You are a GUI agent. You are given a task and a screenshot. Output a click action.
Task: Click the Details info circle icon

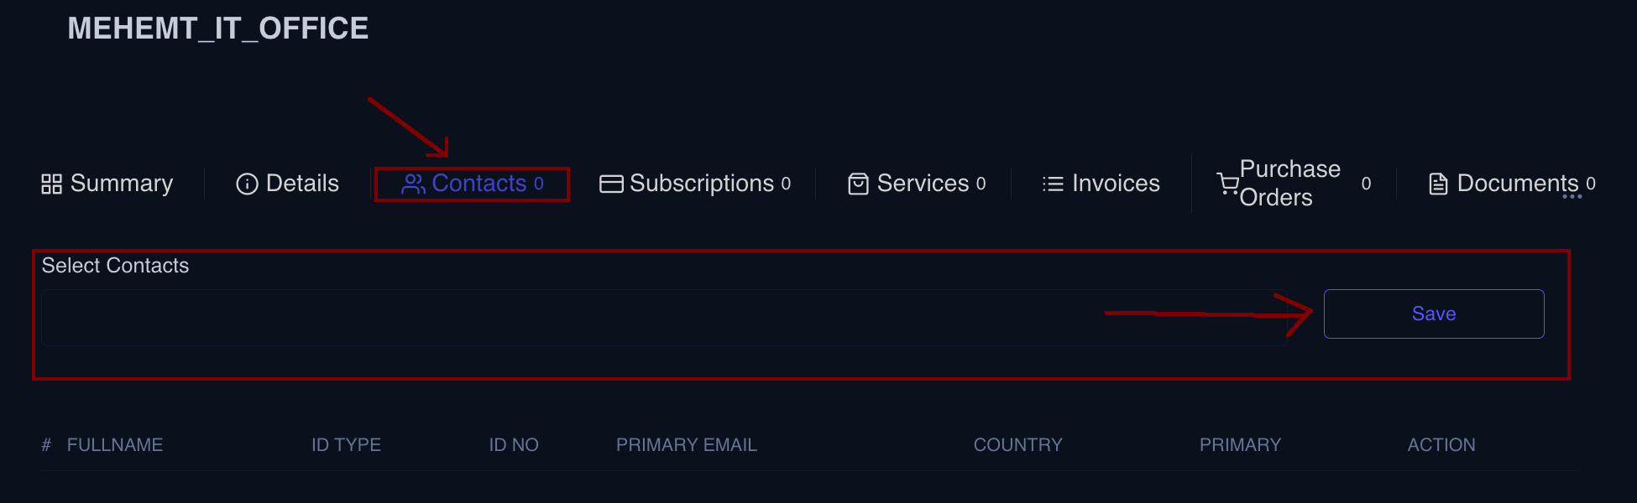[247, 184]
